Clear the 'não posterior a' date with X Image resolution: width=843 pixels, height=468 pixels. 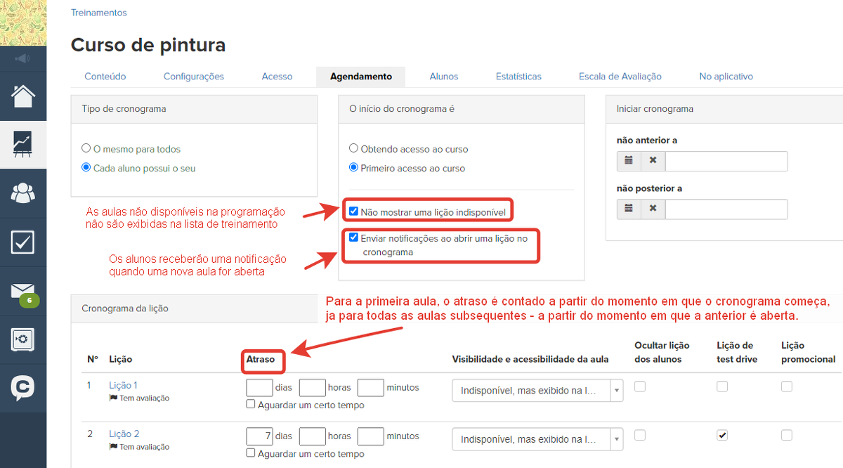[x=653, y=209]
